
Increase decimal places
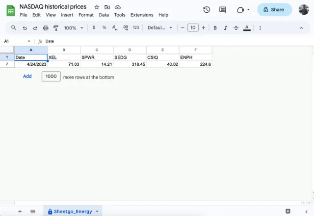pyautogui.click(x=126, y=28)
